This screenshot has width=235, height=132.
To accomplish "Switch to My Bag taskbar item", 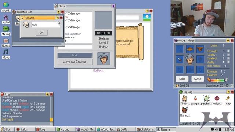I will pos(65,129).
